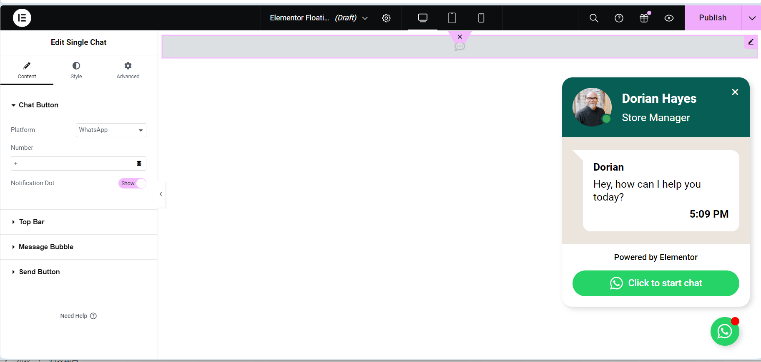This screenshot has width=761, height=362.
Task: Expand the Top Bar section
Action: (x=32, y=222)
